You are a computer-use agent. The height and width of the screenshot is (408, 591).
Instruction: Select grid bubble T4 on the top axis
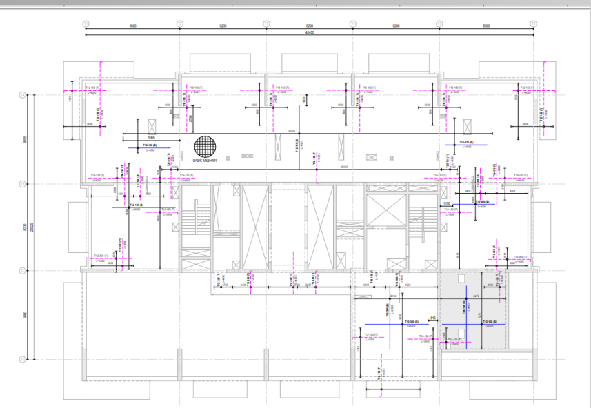point(353,23)
